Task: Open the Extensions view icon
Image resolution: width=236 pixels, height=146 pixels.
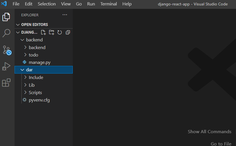Action: [6, 82]
